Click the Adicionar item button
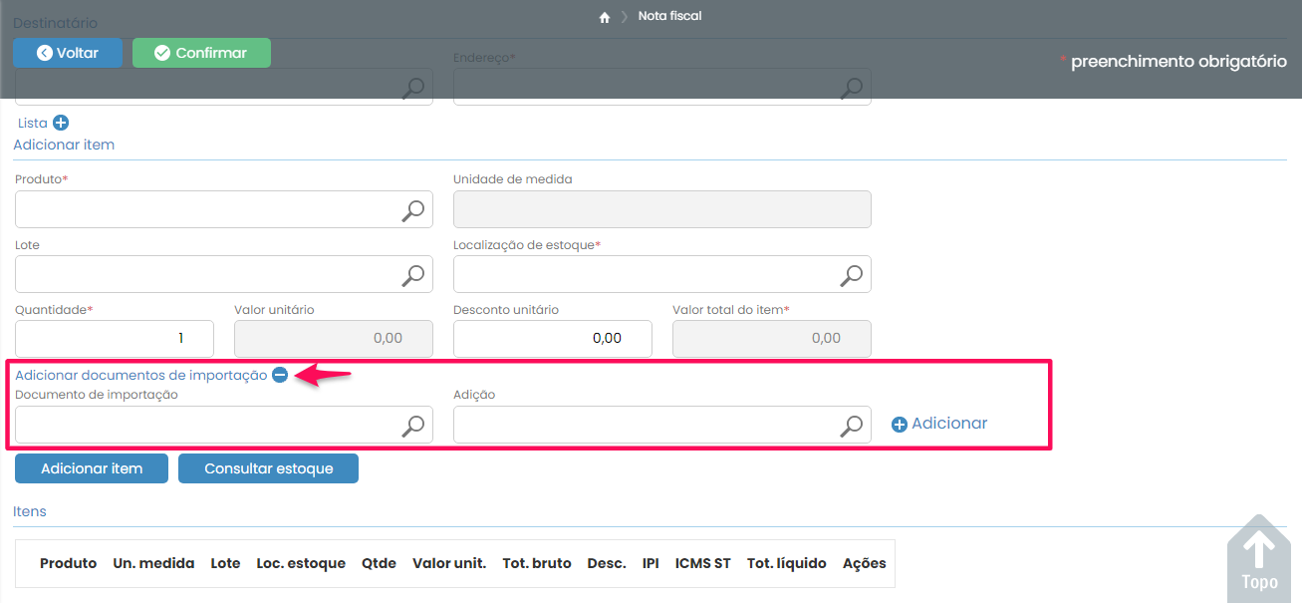Viewport: 1302px width, 603px height. click(92, 468)
